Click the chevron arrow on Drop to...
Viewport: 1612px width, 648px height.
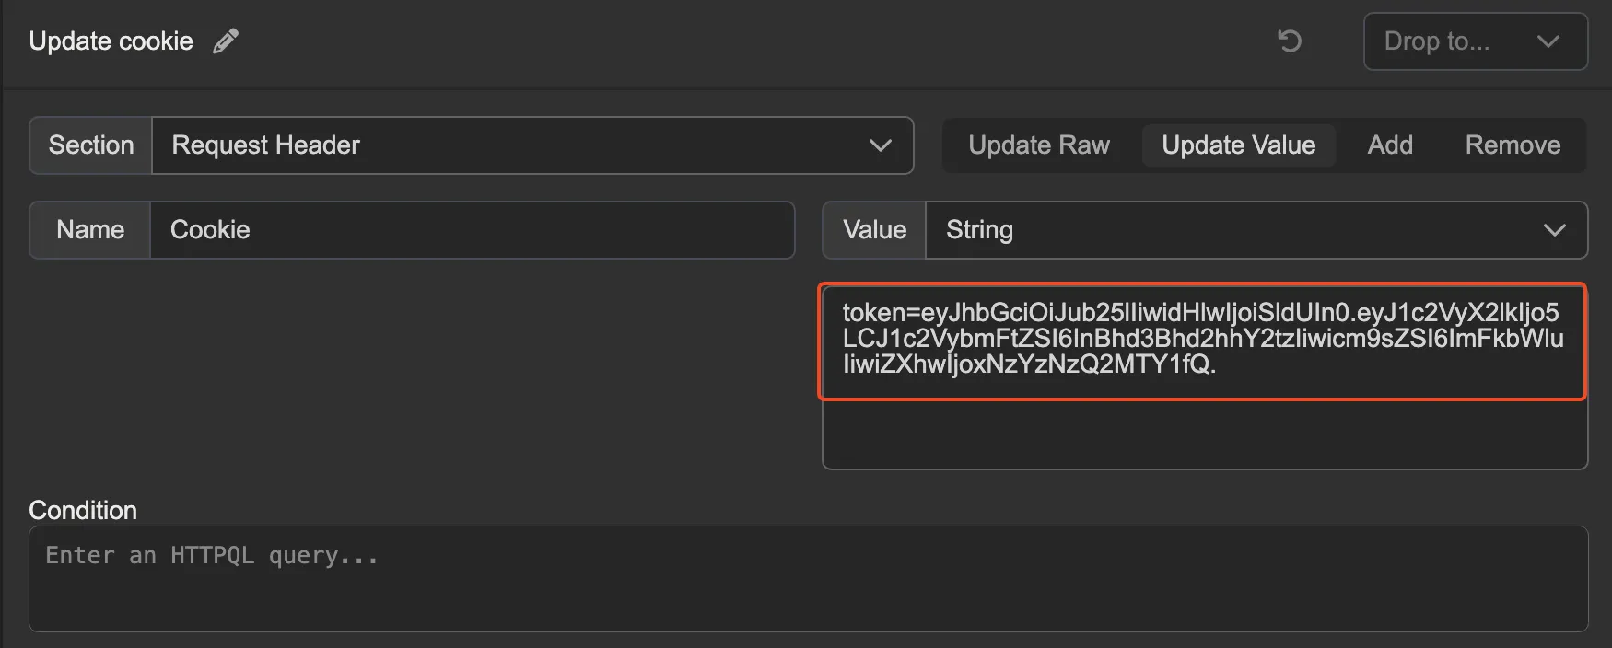click(x=1548, y=41)
